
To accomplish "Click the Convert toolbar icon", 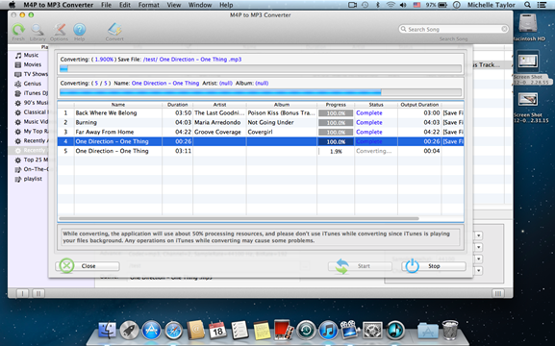I will pos(114,30).
